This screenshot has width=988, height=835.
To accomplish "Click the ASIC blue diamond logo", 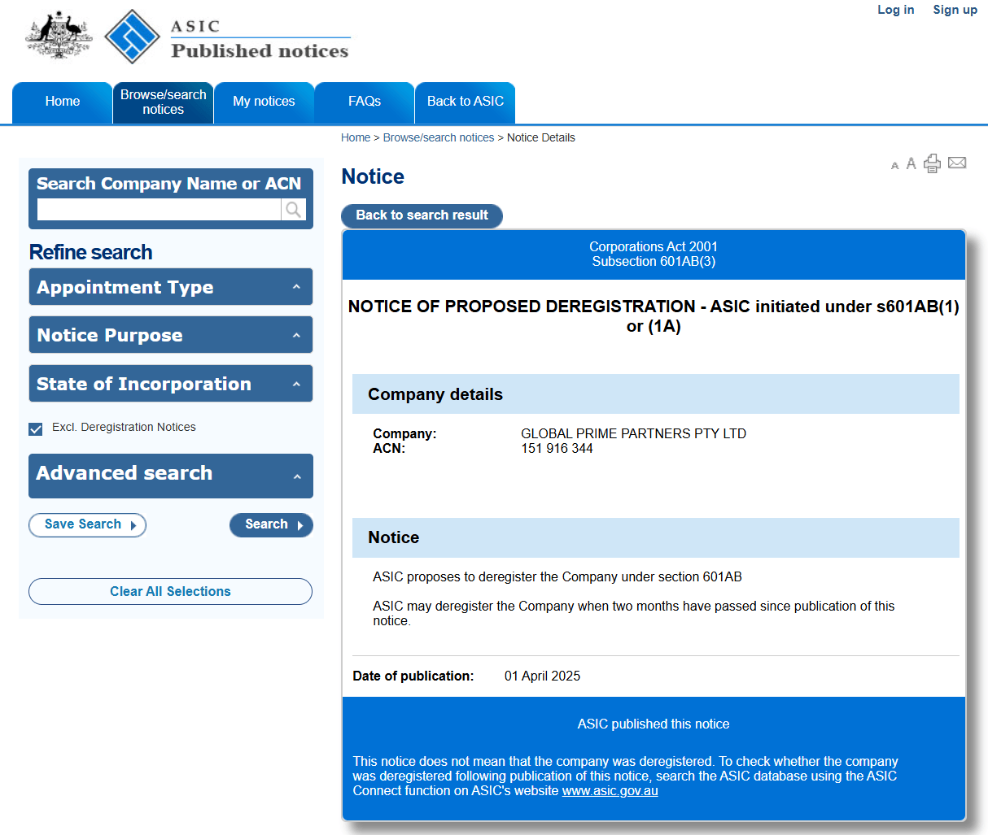I will click(133, 37).
